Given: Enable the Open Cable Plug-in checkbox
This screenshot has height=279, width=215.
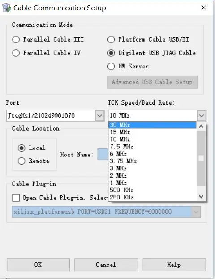Looking at the screenshot, I should click(x=16, y=198).
